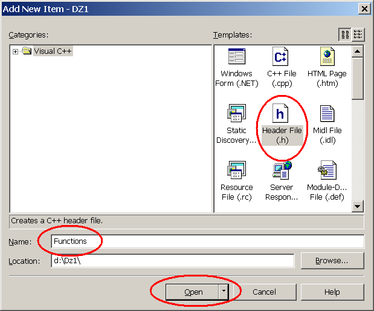Image resolution: width=374 pixels, height=311 pixels.
Task: Open the dropdown arrow beside Open
Action: [224, 292]
